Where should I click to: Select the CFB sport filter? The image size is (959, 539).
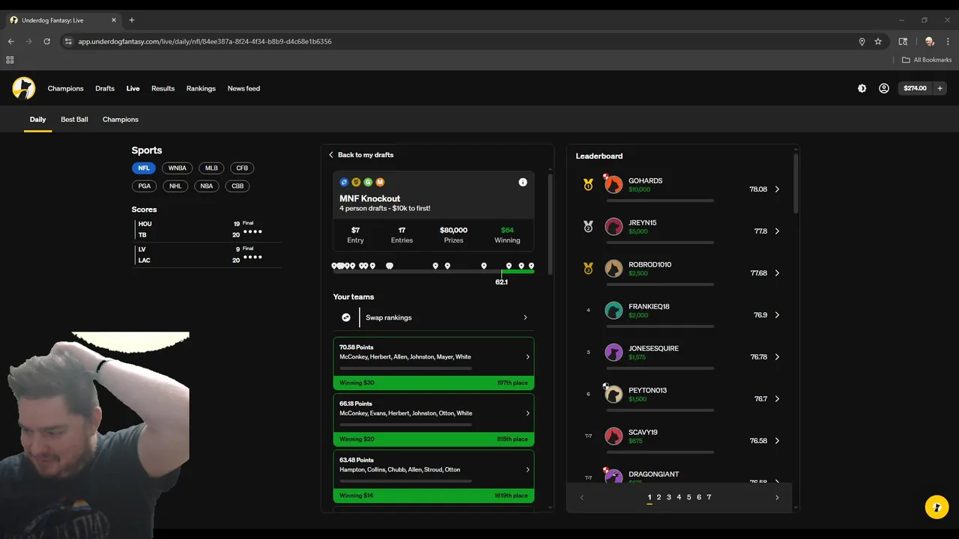pyautogui.click(x=242, y=168)
